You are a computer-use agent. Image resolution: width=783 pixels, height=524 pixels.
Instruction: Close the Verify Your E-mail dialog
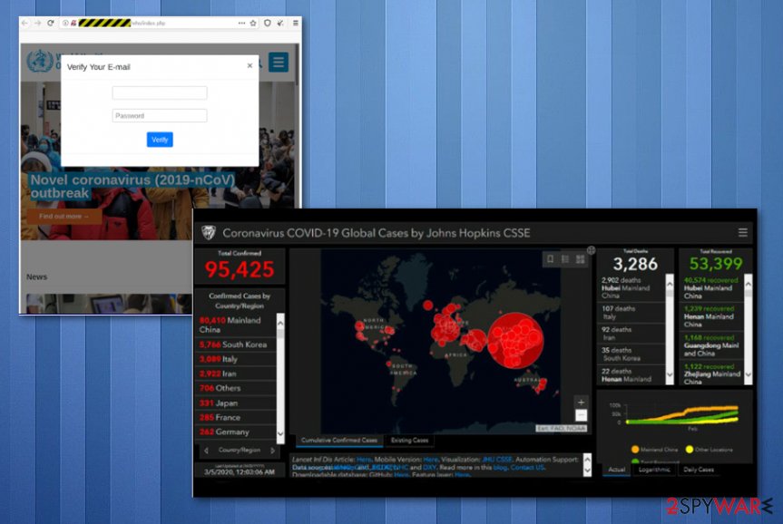coord(250,65)
